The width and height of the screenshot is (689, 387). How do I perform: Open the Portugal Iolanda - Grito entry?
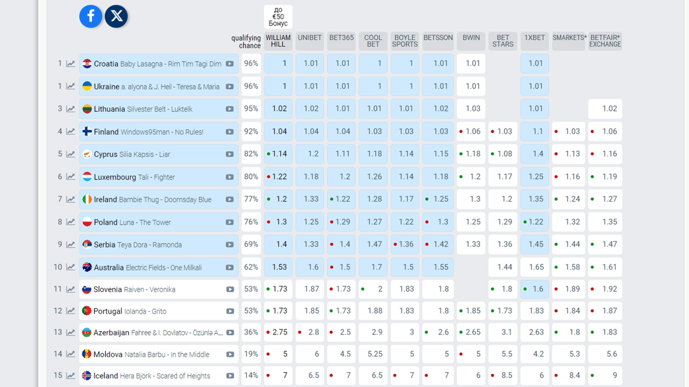pos(151,311)
